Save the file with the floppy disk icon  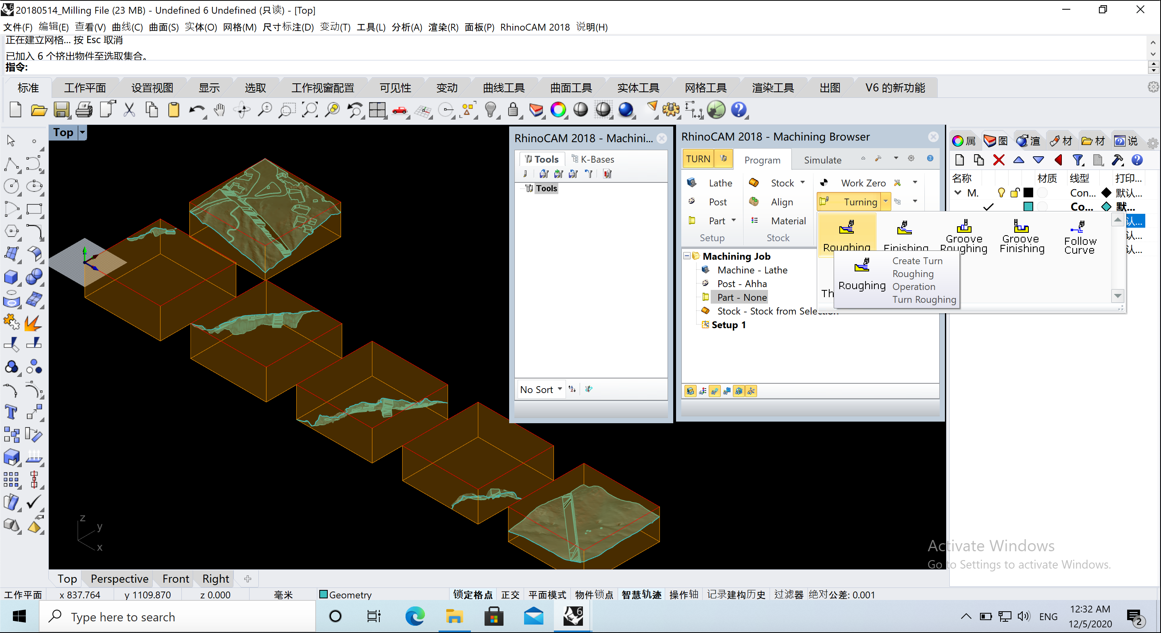click(61, 110)
